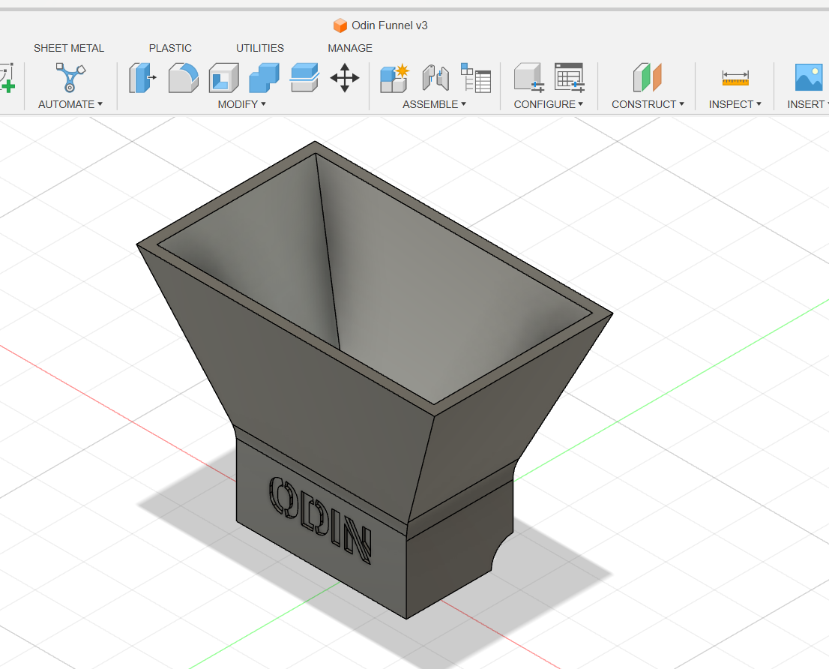
Task: Expand the MODIFY dropdown menu
Action: (x=241, y=104)
